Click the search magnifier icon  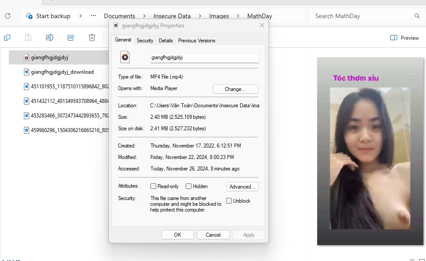click(417, 16)
